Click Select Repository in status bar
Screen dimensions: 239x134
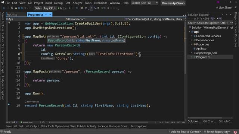217,132
